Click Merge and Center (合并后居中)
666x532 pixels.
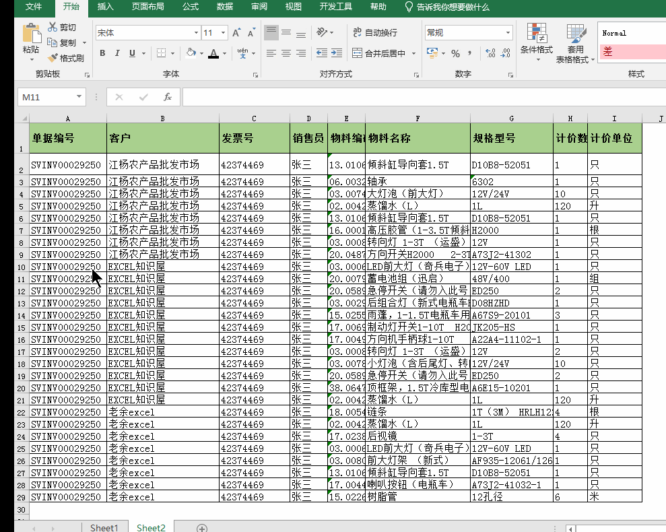[x=379, y=53]
